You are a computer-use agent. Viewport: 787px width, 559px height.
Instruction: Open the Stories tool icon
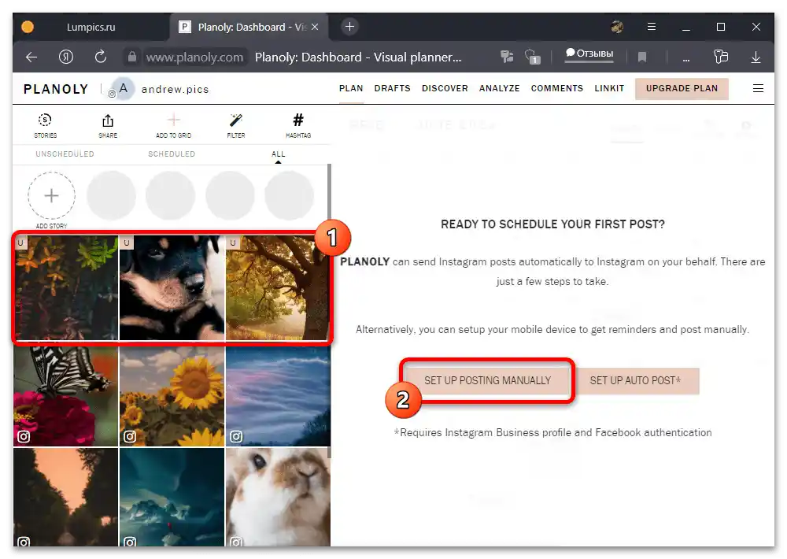(45, 120)
